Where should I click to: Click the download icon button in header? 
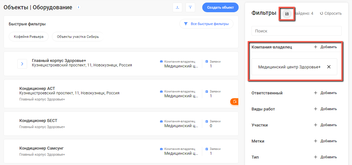coord(177,7)
